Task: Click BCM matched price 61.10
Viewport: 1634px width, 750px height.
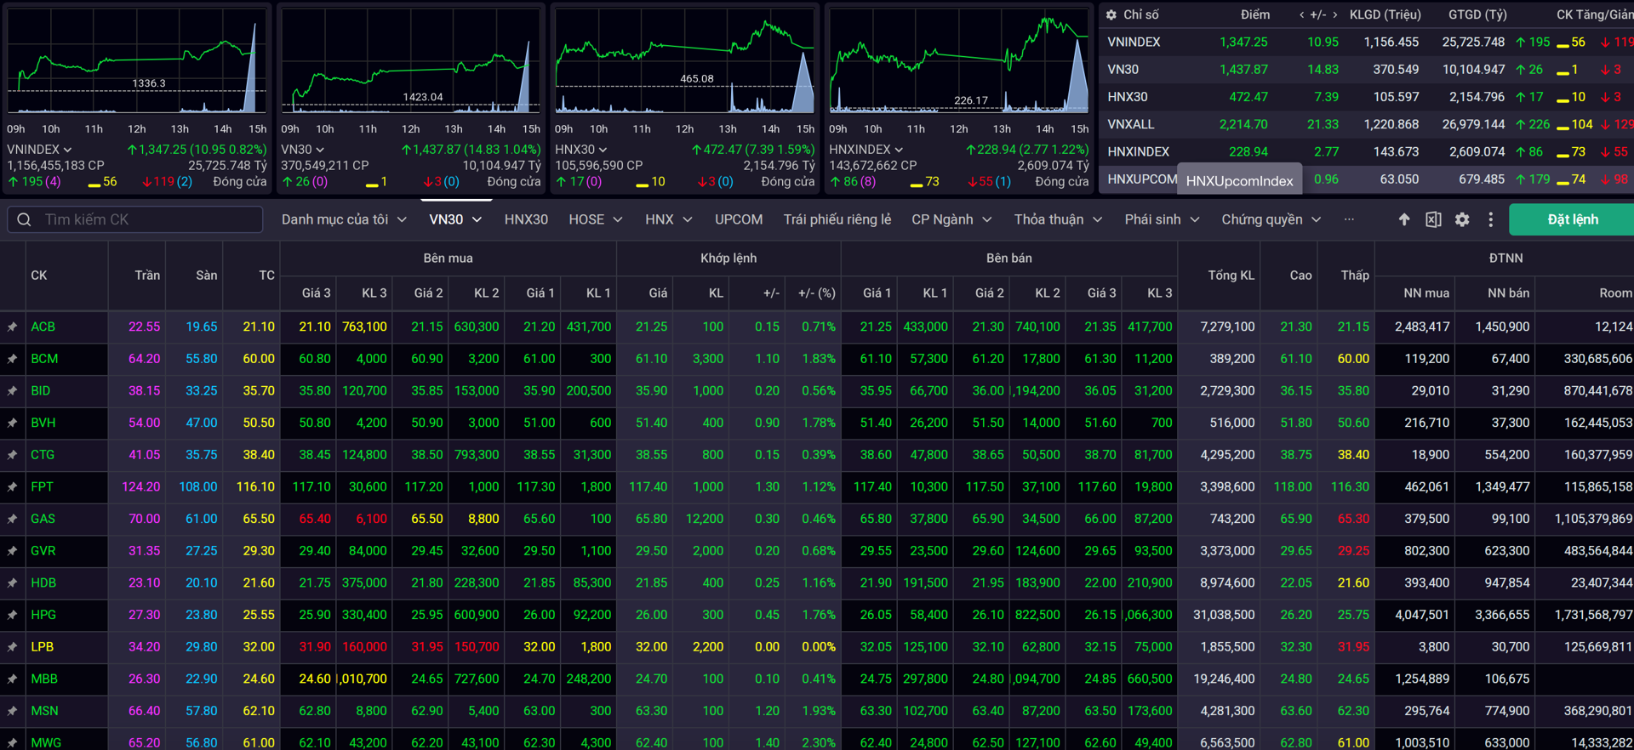Action: point(651,359)
